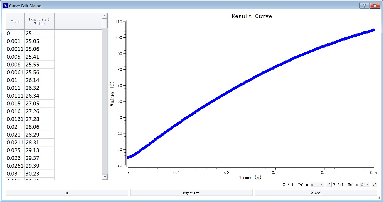Viewport: 383px width, 202px height.
Task: Select the Time cell containing 0
Action: [15, 33]
